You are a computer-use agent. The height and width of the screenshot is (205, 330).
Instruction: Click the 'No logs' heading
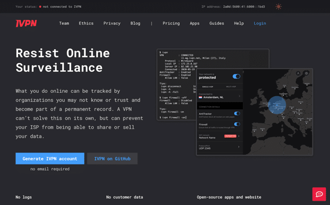24,197
